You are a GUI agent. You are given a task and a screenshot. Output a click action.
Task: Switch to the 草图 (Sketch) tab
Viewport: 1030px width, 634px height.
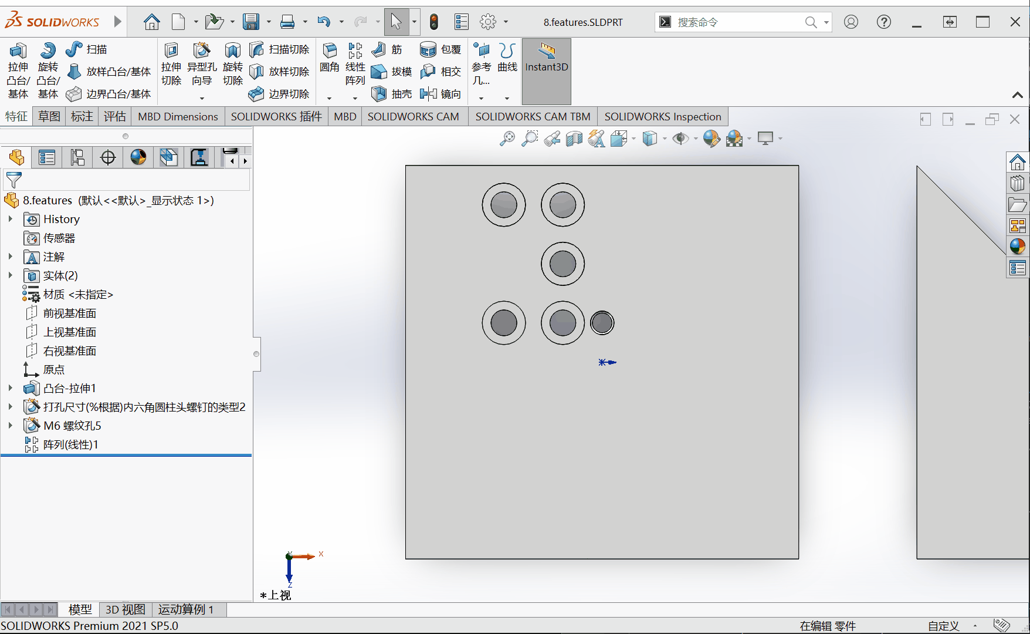(x=49, y=116)
